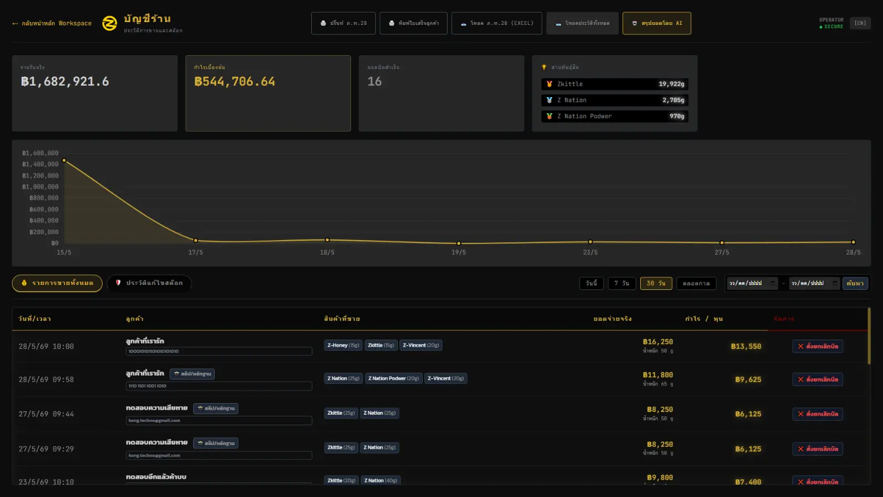883x497 pixels.
Task: Open the all sales list tab
Action: [x=57, y=283]
